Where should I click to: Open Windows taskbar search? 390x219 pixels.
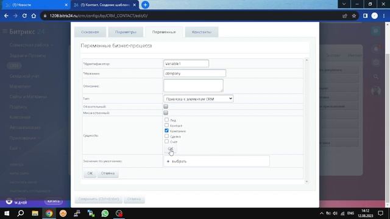(21, 214)
